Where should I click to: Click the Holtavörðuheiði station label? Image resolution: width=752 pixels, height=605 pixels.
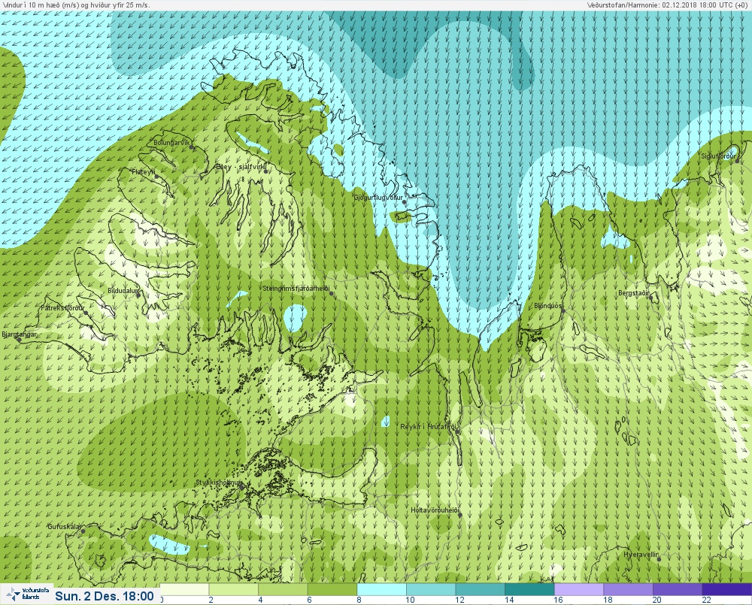(435, 510)
